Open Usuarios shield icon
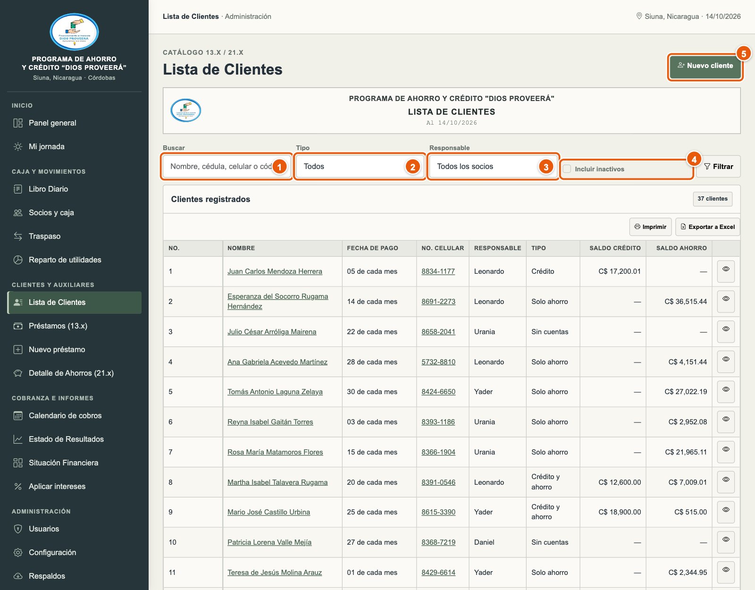The width and height of the screenshot is (755, 590). (x=18, y=529)
